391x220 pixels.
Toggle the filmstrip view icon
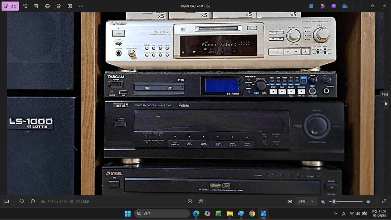tap(7, 201)
